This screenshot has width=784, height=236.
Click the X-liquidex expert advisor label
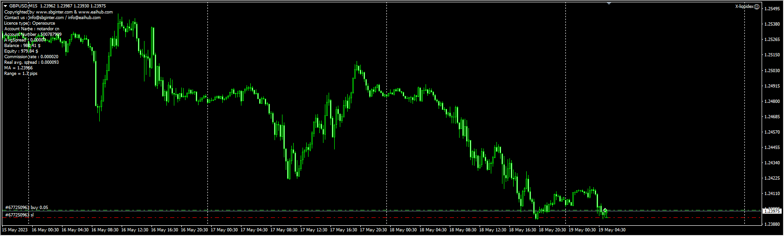pyautogui.click(x=744, y=7)
